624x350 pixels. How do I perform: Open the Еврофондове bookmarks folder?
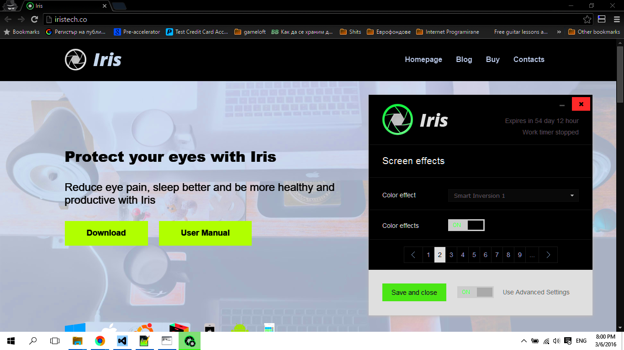coord(389,32)
